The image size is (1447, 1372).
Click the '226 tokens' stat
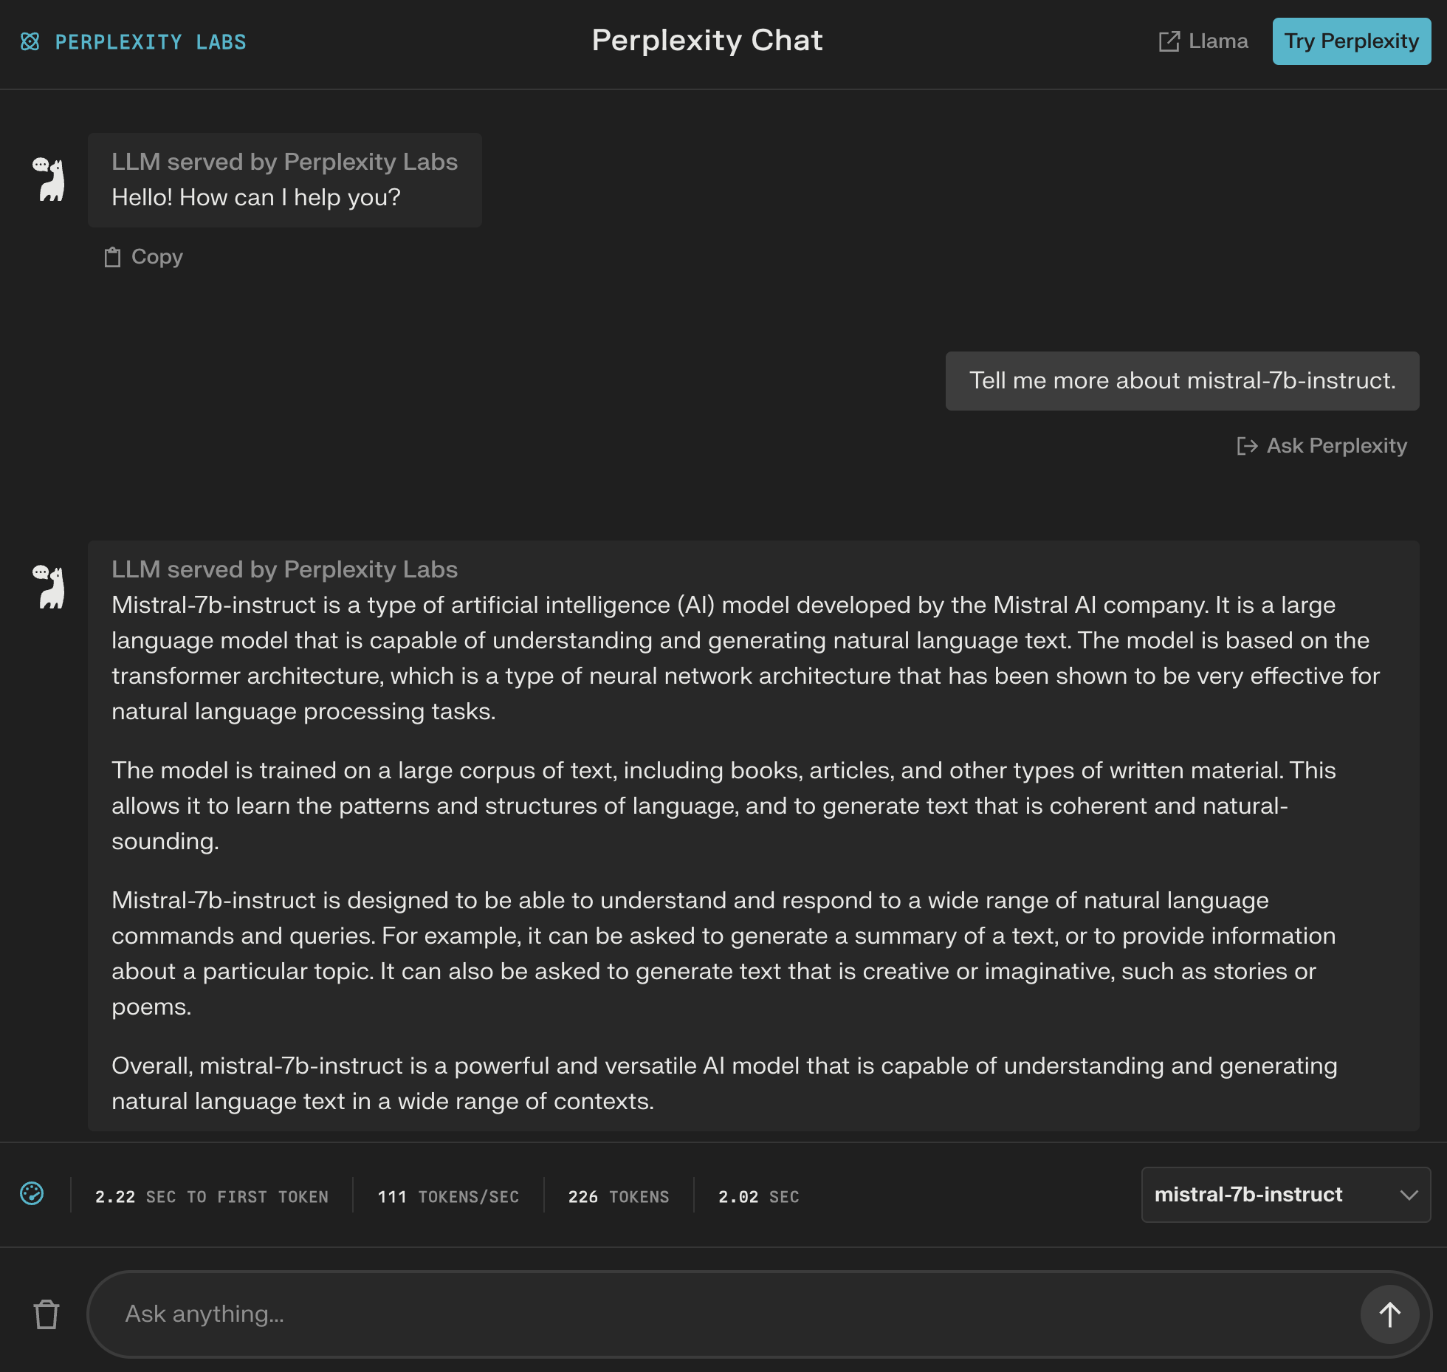(x=619, y=1197)
